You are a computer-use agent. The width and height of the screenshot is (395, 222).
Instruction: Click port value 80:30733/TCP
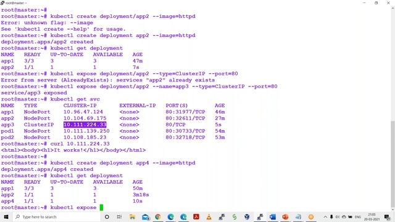[185, 131]
